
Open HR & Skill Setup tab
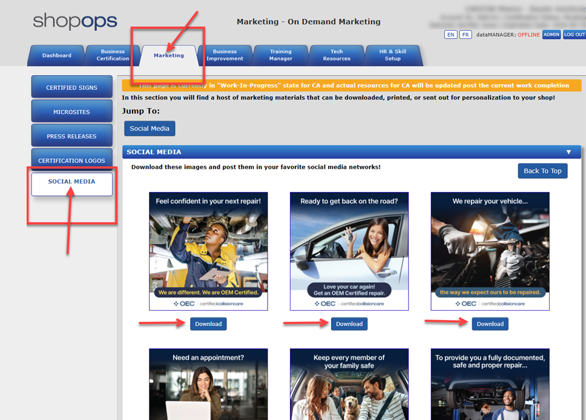[392, 55]
